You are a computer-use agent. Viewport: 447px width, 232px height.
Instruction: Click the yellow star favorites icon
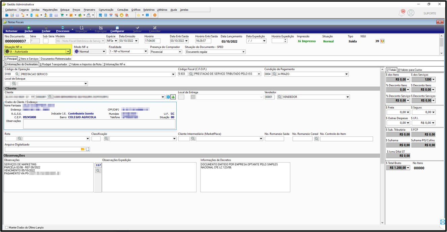point(138,15)
